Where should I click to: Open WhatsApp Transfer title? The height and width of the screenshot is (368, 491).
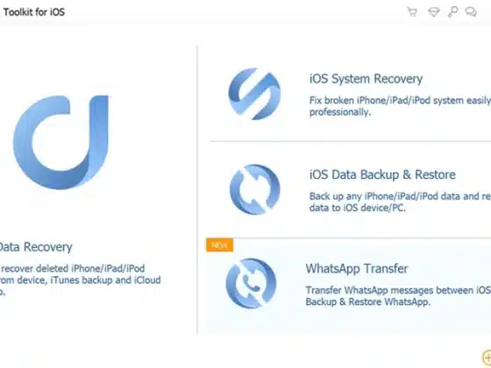(357, 268)
